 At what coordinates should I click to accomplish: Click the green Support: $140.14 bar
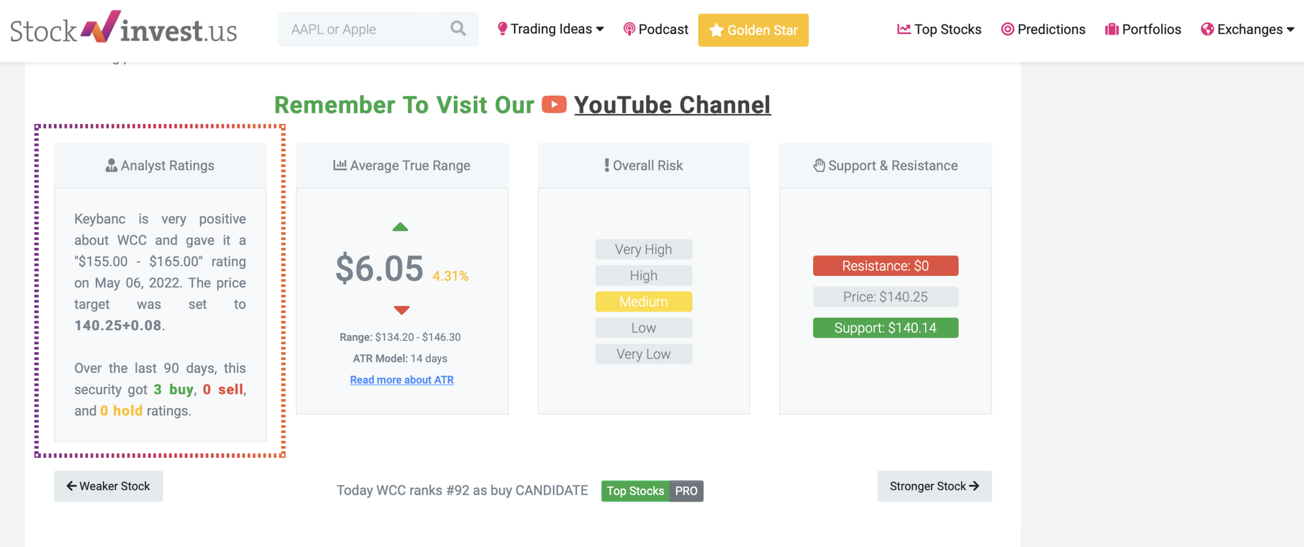coord(885,328)
